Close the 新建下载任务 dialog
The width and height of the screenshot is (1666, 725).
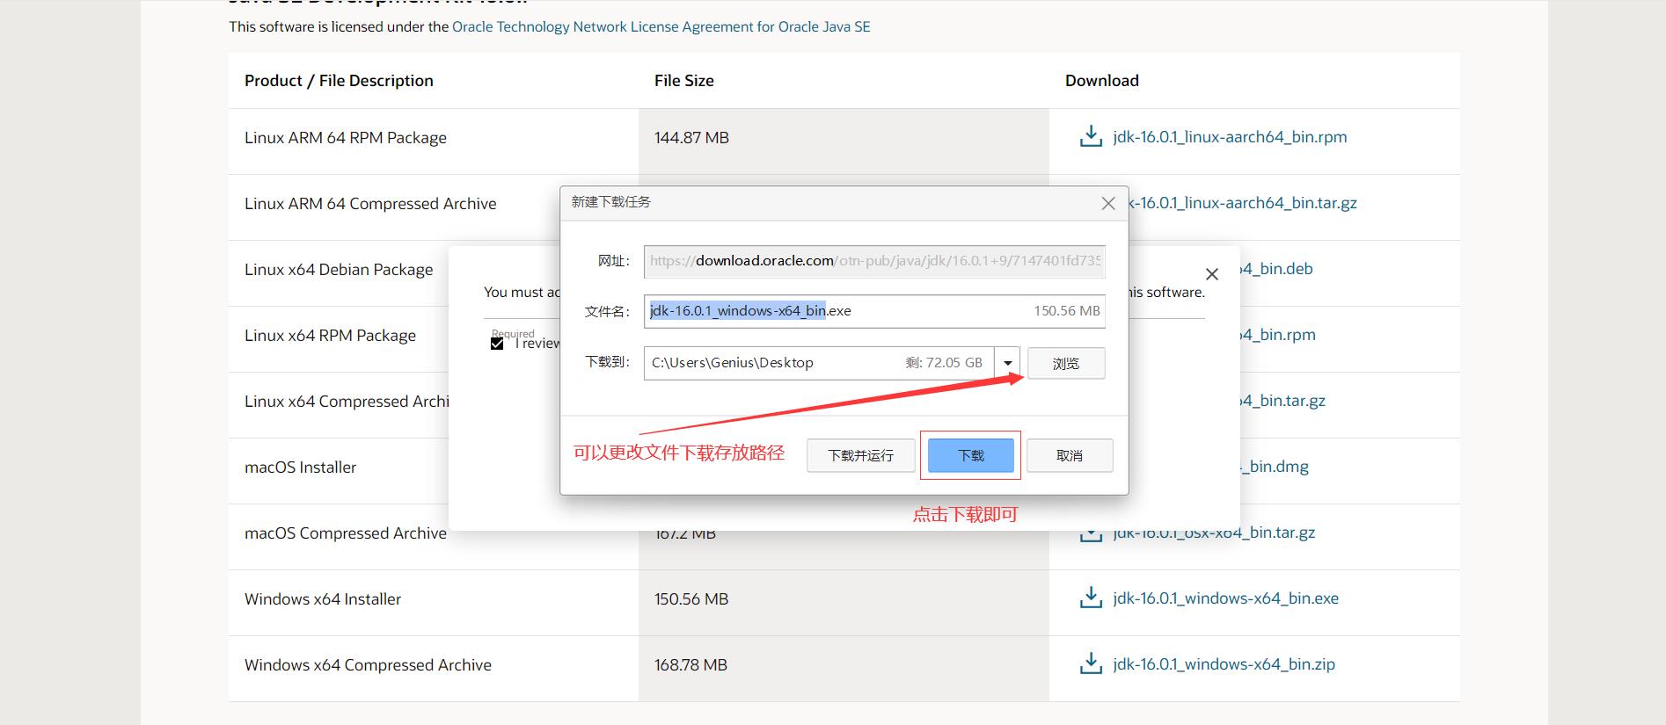1108,203
